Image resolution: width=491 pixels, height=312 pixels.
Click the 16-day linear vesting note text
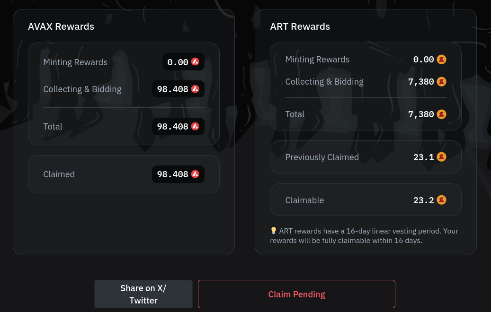pyautogui.click(x=365, y=236)
